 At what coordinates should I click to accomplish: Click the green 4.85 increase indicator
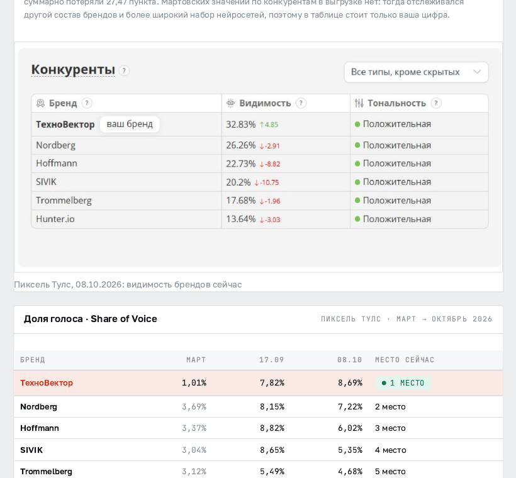[269, 125]
